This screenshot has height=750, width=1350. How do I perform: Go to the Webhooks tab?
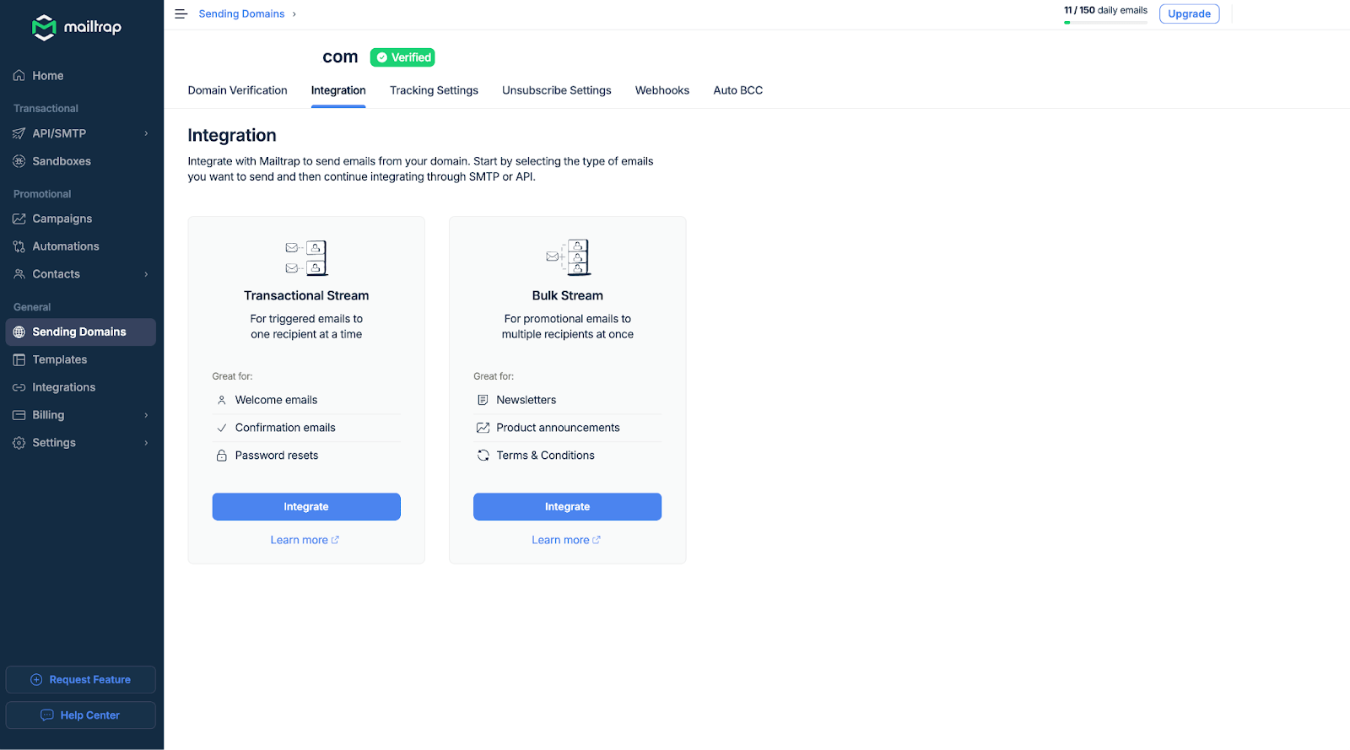(662, 90)
